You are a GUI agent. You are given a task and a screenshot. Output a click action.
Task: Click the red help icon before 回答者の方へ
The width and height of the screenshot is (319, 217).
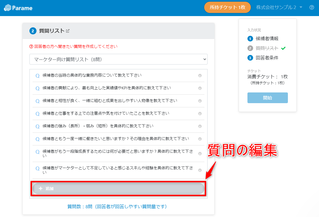click(x=31, y=46)
